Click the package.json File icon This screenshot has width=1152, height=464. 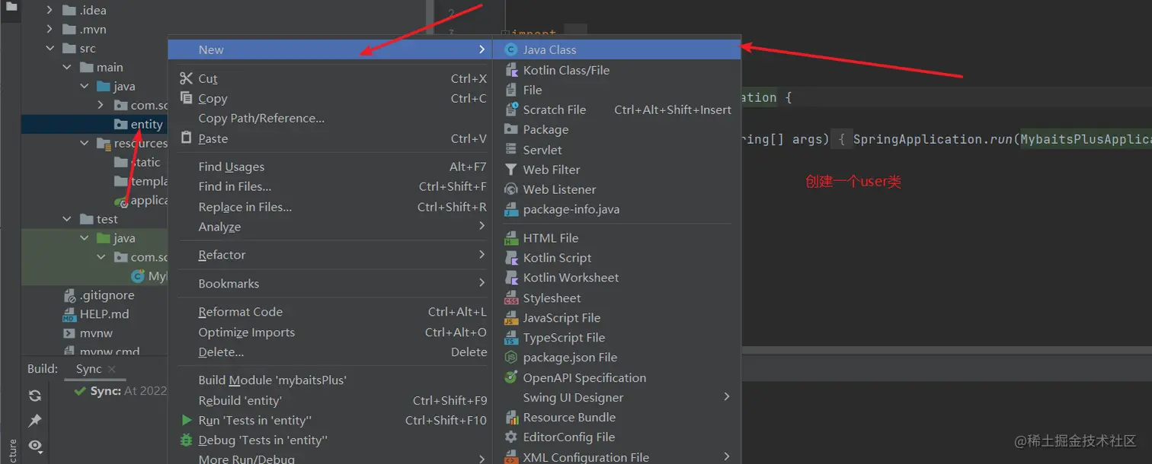tap(511, 358)
